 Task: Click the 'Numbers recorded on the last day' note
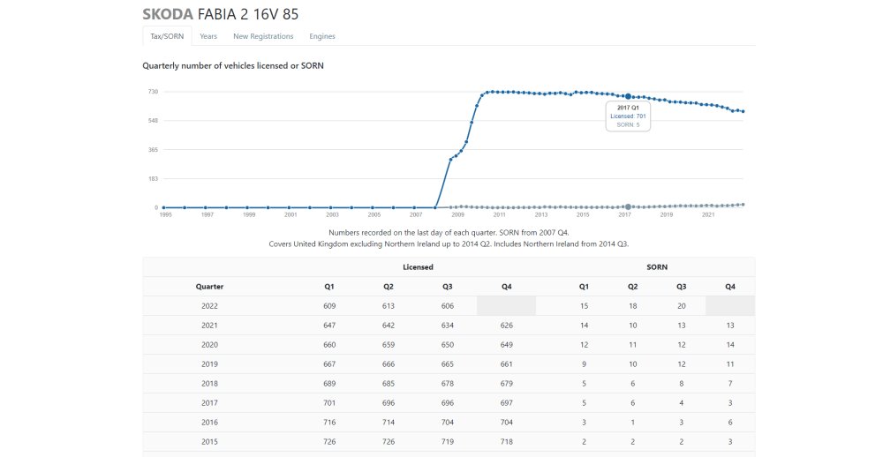(449, 232)
